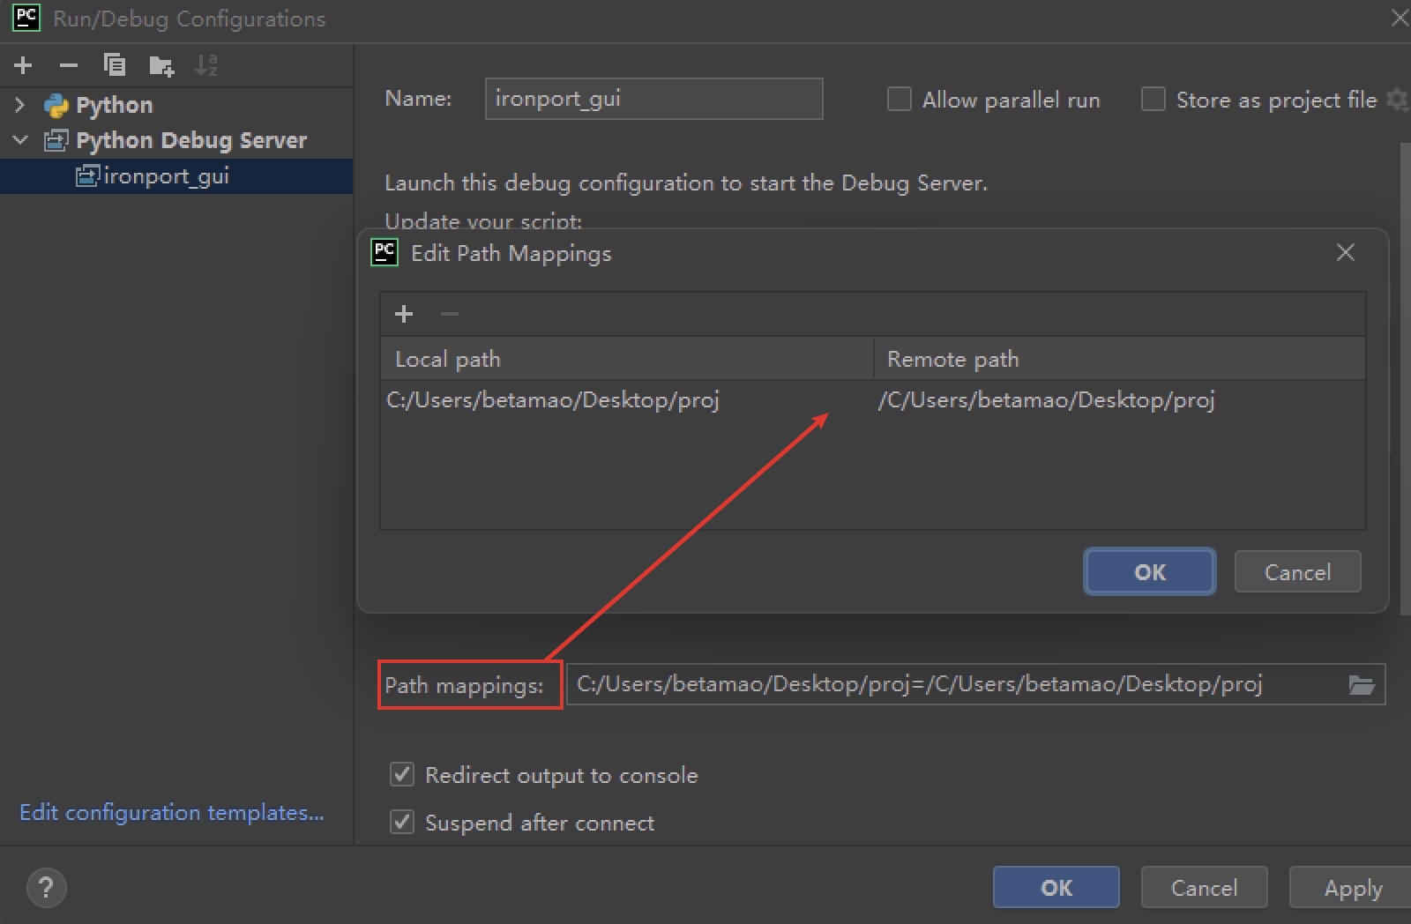This screenshot has width=1411, height=924.
Task: Click Python snake icon in tree
Action: (x=56, y=106)
